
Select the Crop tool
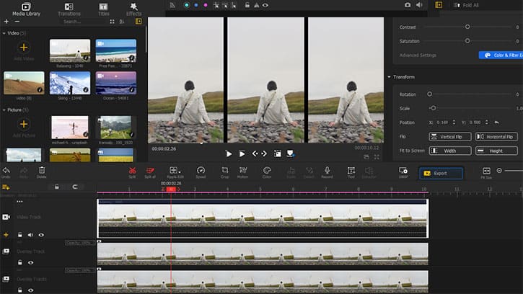(225, 171)
